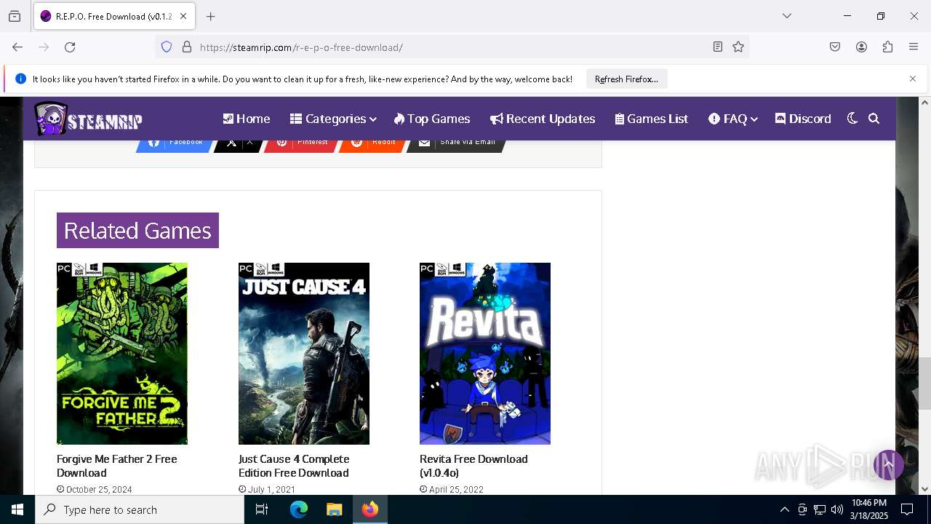Toggle dark mode moon icon

[852, 119]
